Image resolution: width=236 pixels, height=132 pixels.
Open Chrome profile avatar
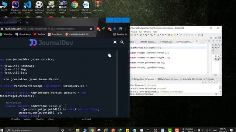120,29
